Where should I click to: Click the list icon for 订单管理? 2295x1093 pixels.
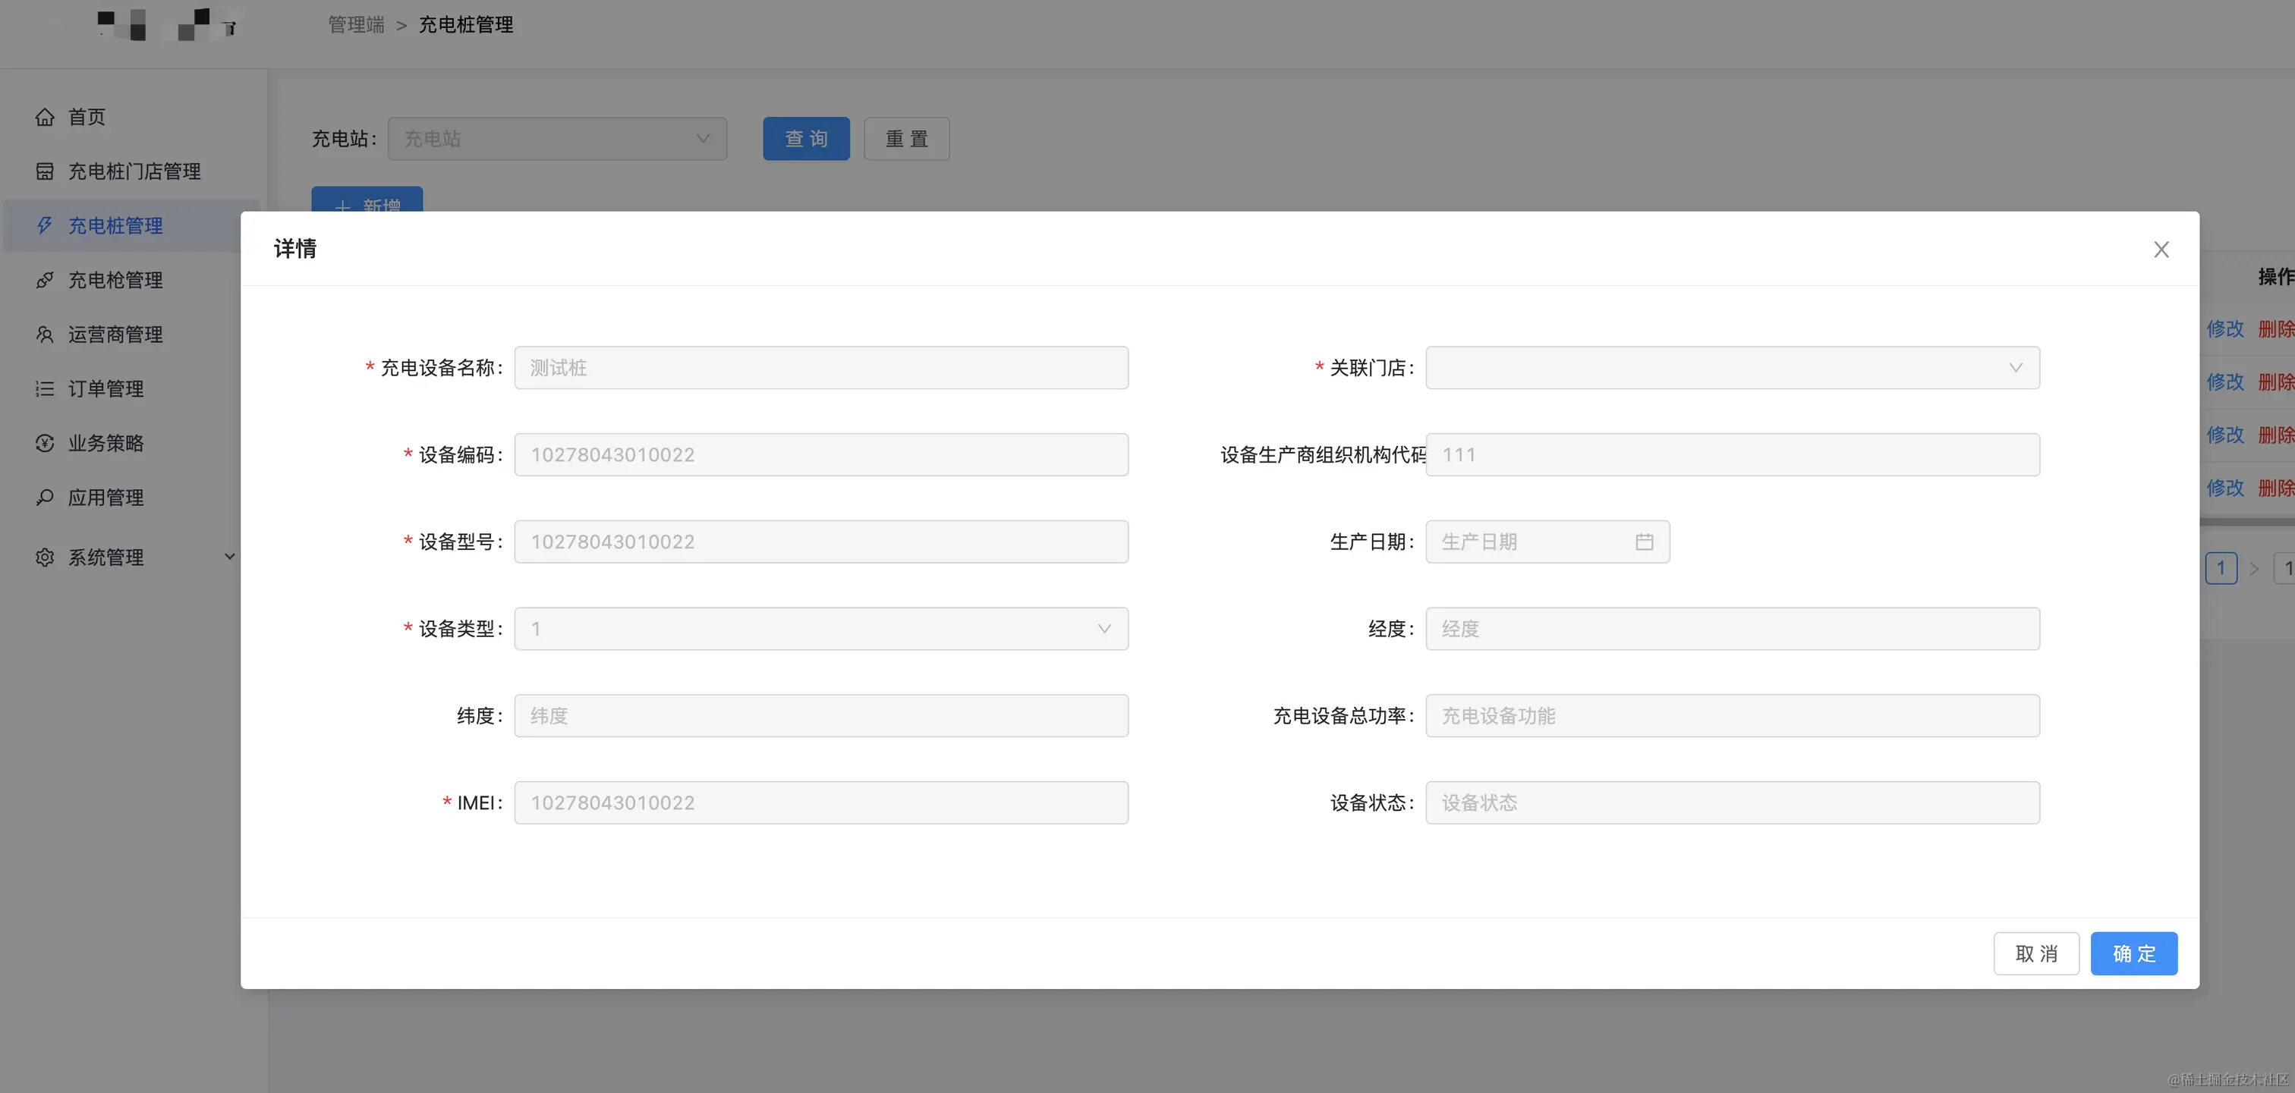click(x=45, y=388)
